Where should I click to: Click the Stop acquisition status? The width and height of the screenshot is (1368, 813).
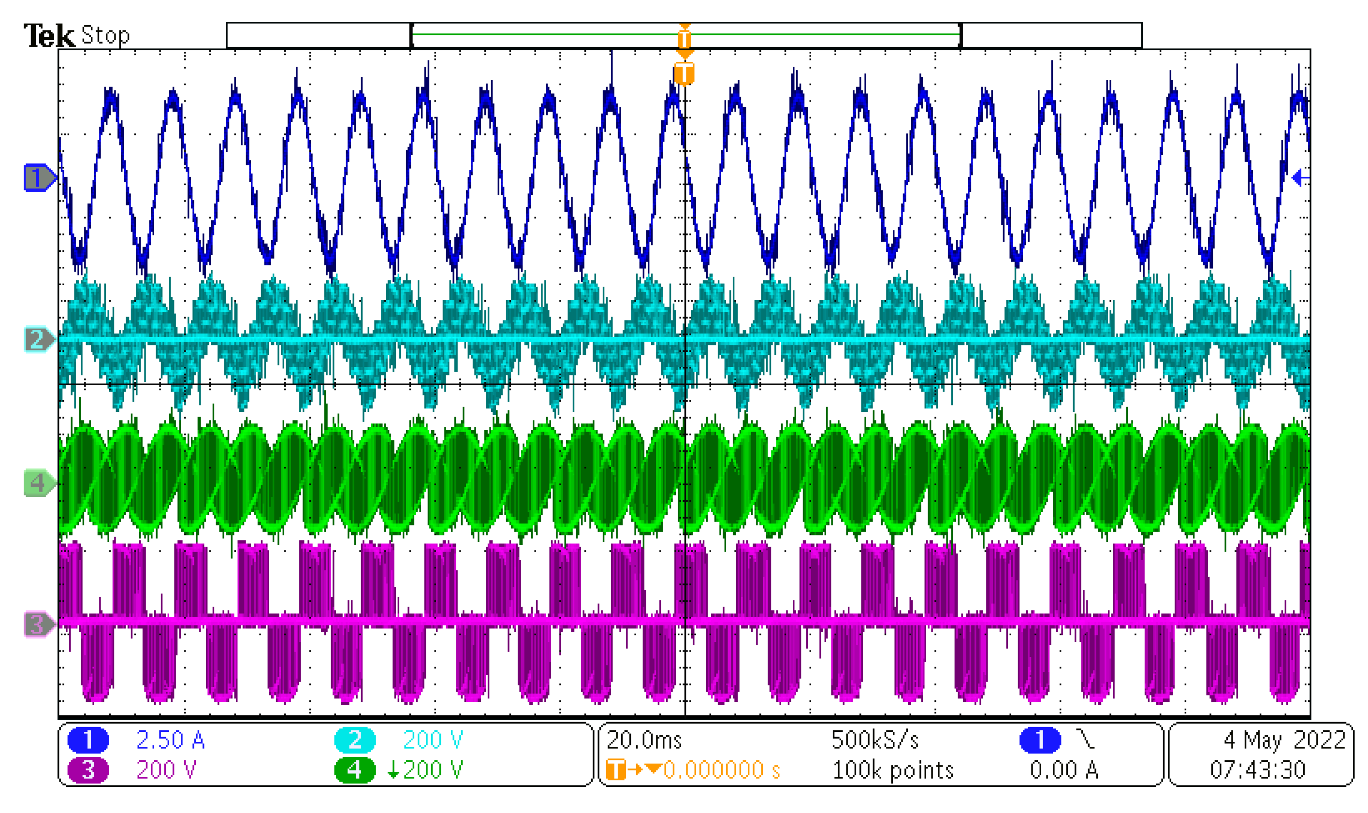coord(106,36)
